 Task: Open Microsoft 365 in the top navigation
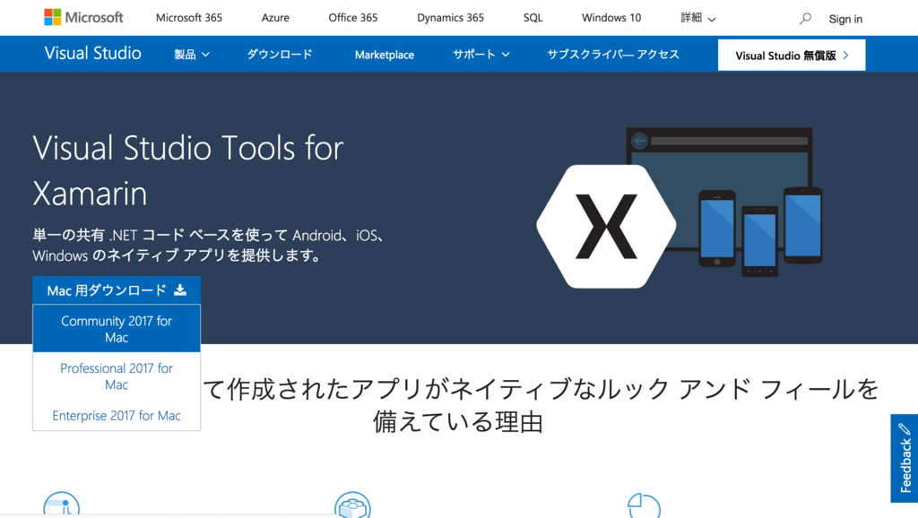[x=189, y=18]
